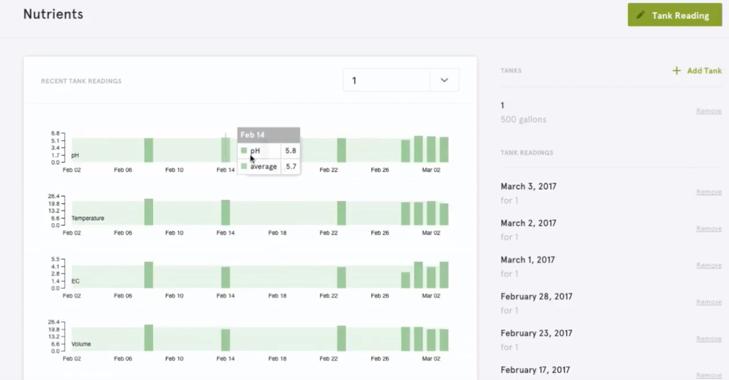Open the March 3, 2017 tank reading
The width and height of the screenshot is (729, 380).
[x=528, y=187]
